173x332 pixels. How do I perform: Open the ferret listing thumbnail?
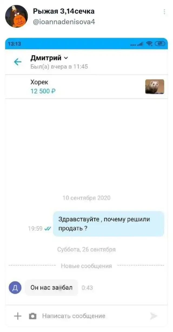click(155, 87)
